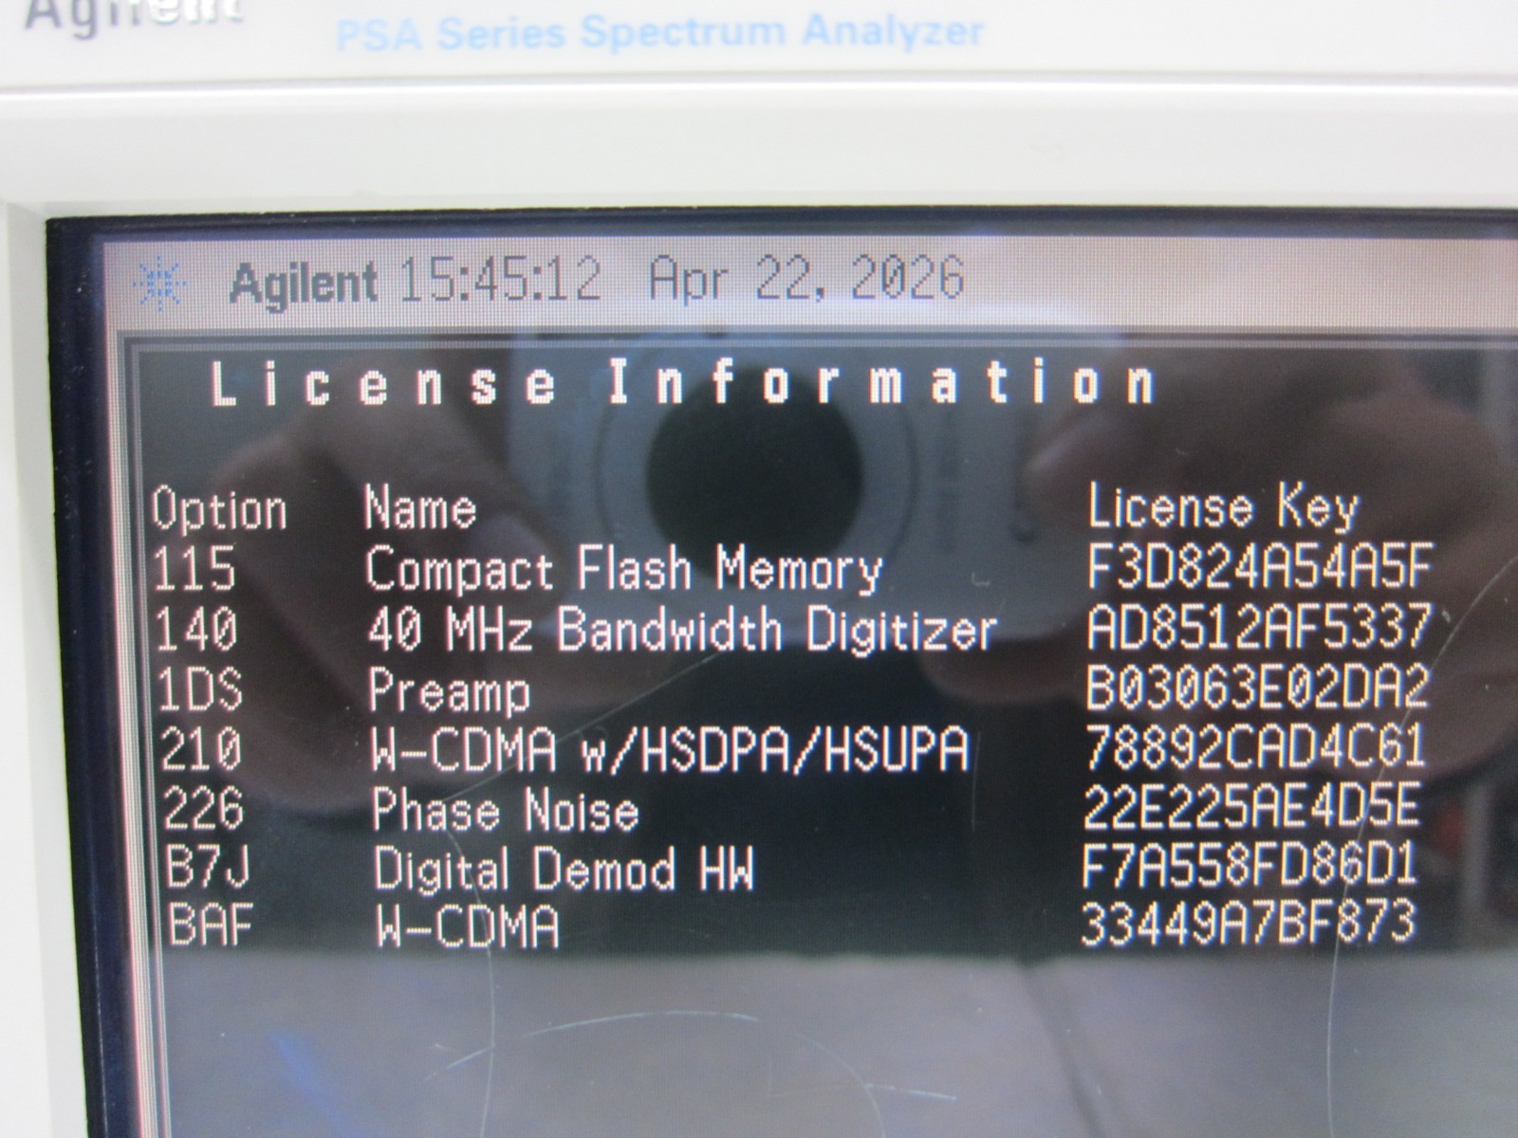Select Phase Noise name

click(x=506, y=811)
